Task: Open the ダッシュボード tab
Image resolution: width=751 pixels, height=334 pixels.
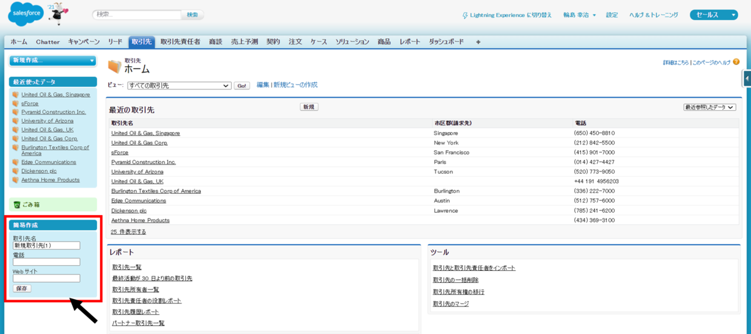Action: (446, 42)
